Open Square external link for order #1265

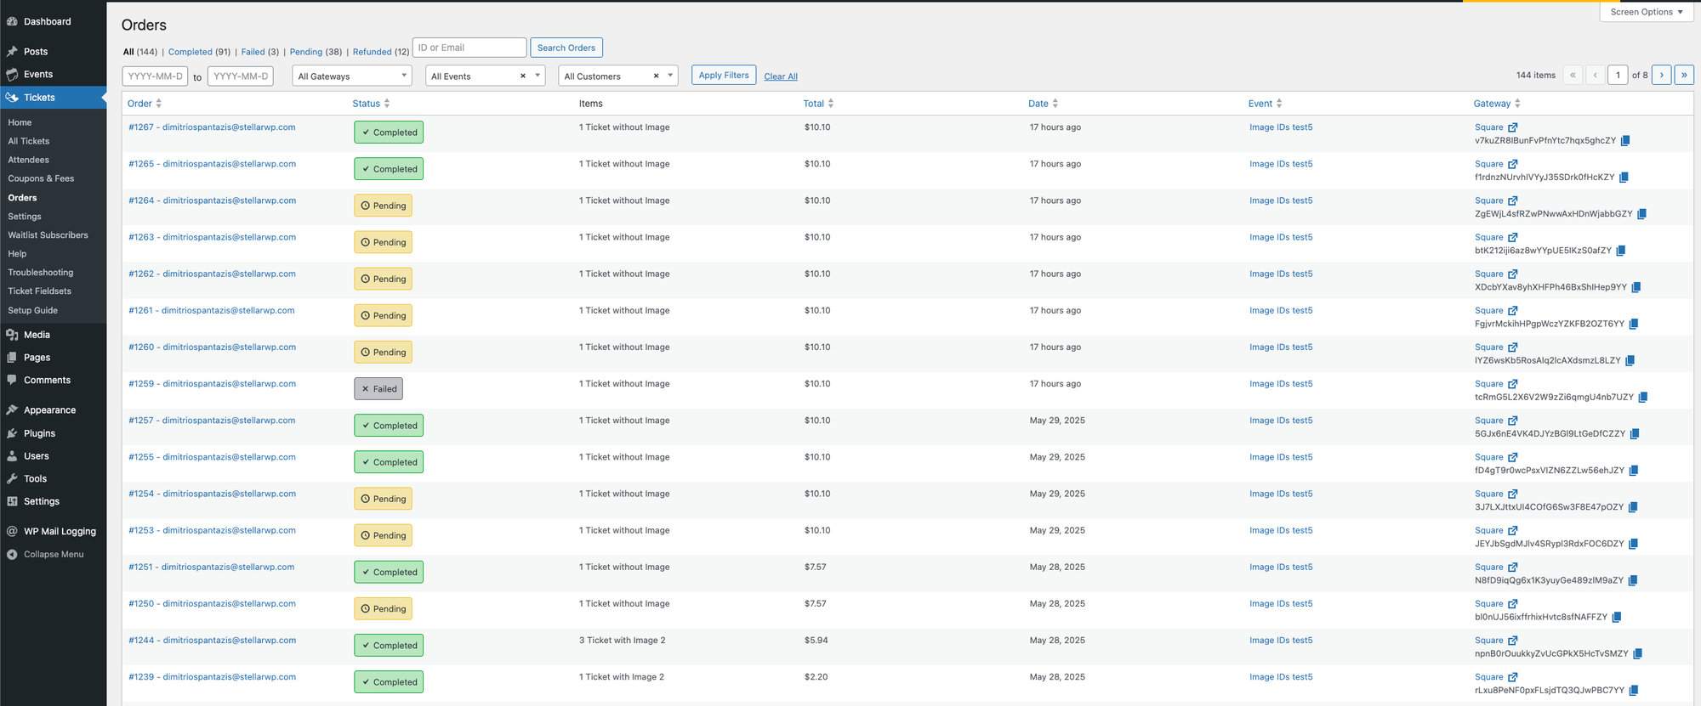coord(1512,165)
